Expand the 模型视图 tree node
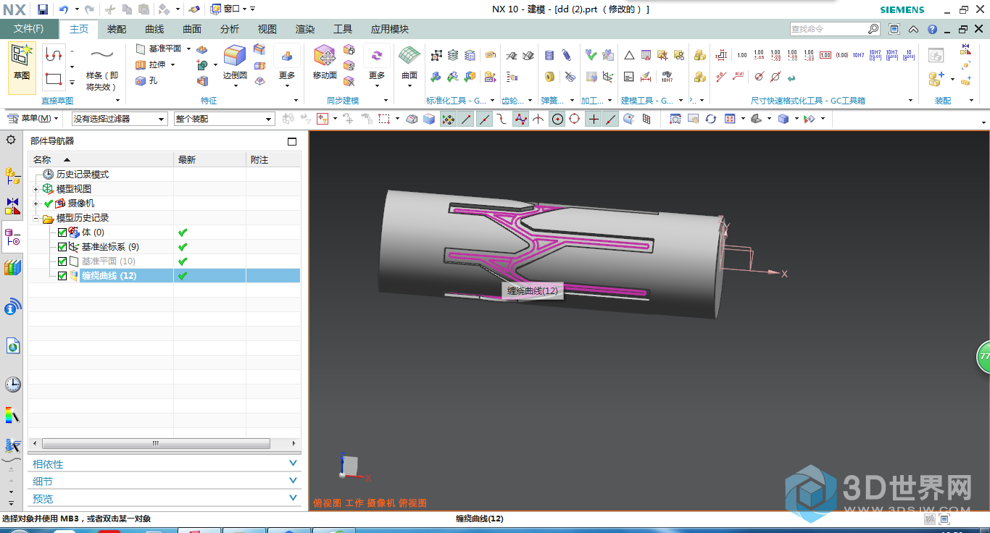This screenshot has width=990, height=533. pyautogui.click(x=36, y=189)
